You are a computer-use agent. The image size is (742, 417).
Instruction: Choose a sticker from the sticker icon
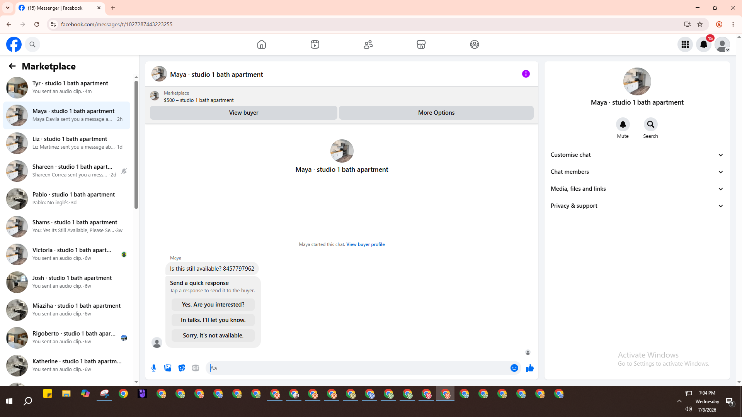click(x=182, y=368)
